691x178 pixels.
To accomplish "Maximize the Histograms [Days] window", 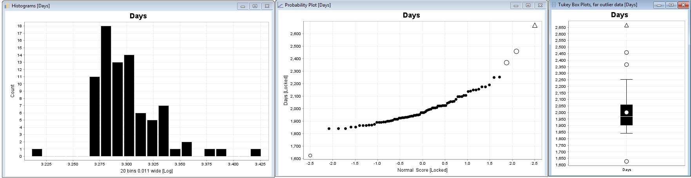I will [255, 6].
